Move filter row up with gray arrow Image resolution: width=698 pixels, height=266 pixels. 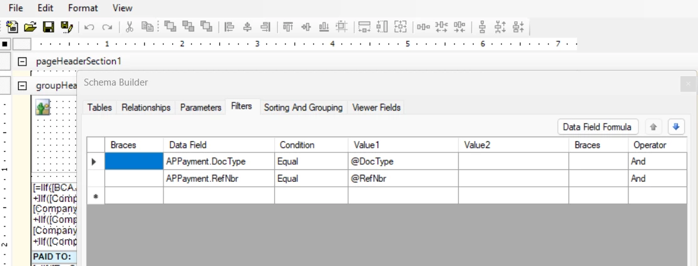pyautogui.click(x=653, y=127)
